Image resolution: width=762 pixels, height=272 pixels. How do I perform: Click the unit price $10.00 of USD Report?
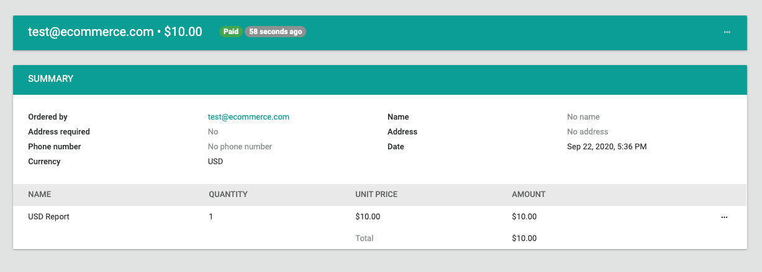tap(368, 217)
